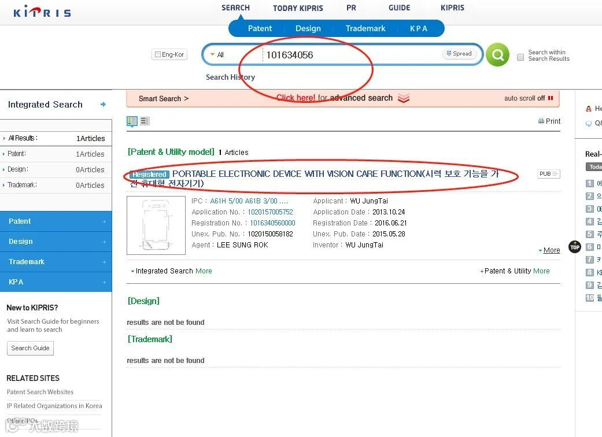
Task: Enable Search within Search Results checkbox
Action: 520,57
